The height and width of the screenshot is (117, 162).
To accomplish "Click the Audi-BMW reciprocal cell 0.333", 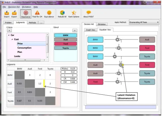I will [19, 84].
